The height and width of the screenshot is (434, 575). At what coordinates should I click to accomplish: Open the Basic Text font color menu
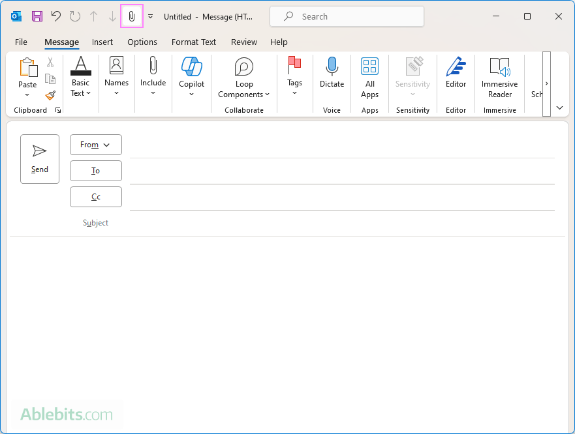point(80,77)
